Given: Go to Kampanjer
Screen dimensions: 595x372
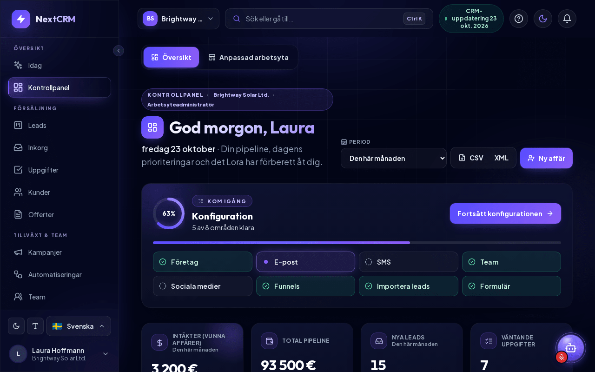Looking at the screenshot, I should (x=59, y=252).
